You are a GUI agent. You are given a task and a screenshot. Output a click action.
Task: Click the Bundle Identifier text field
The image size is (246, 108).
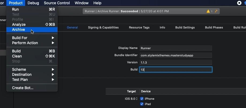[176, 55]
